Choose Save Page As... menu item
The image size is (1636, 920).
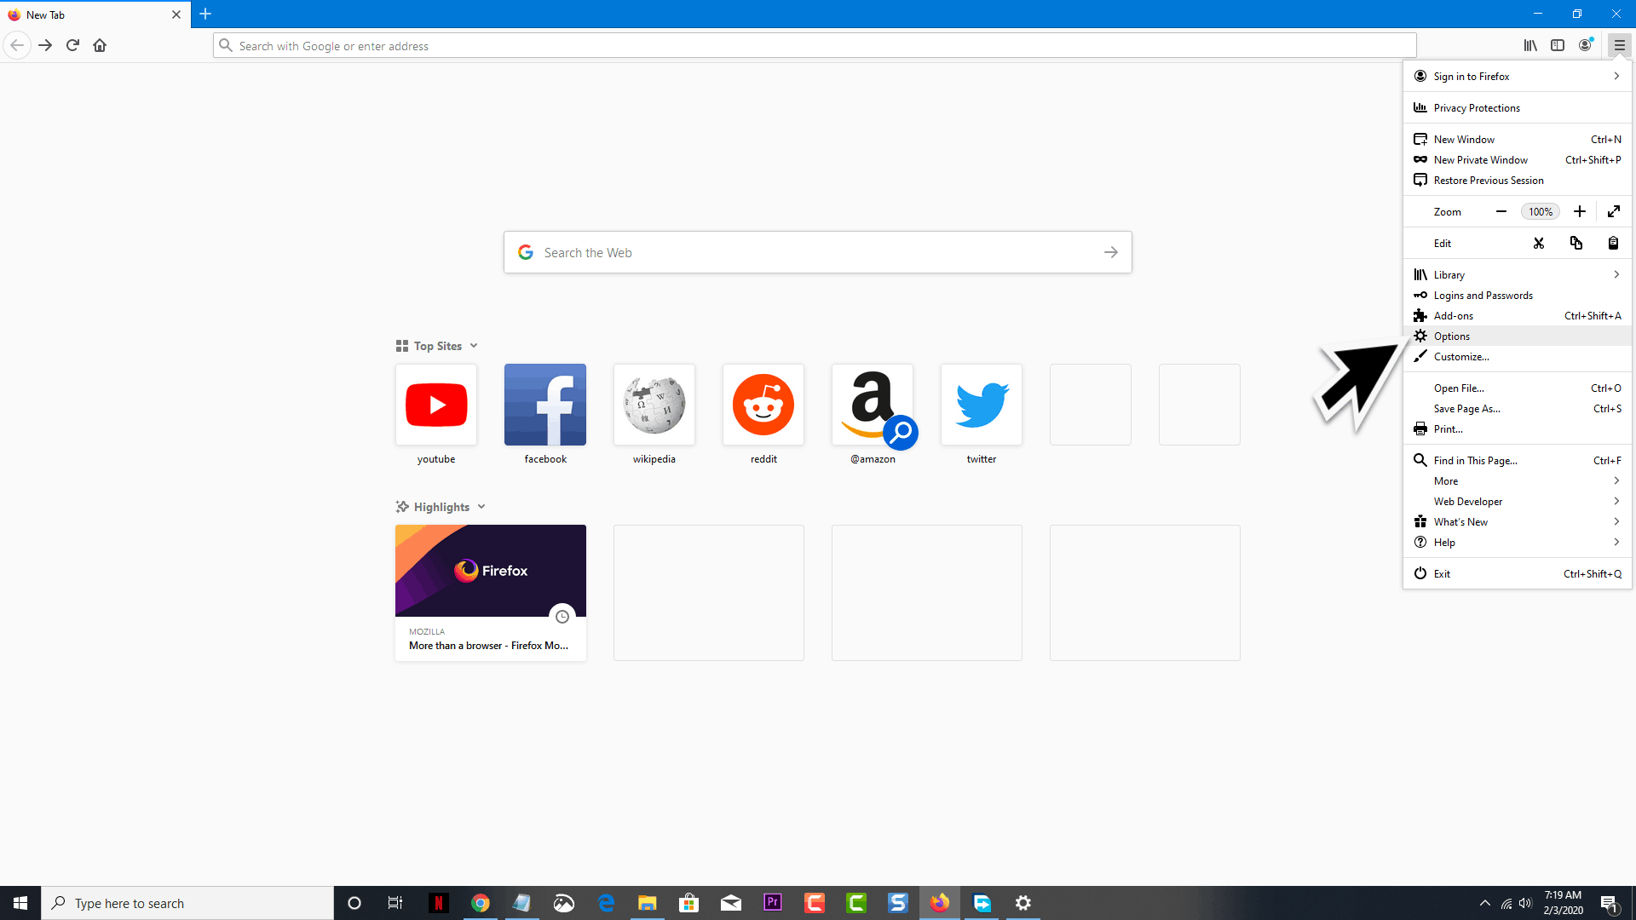pos(1518,409)
